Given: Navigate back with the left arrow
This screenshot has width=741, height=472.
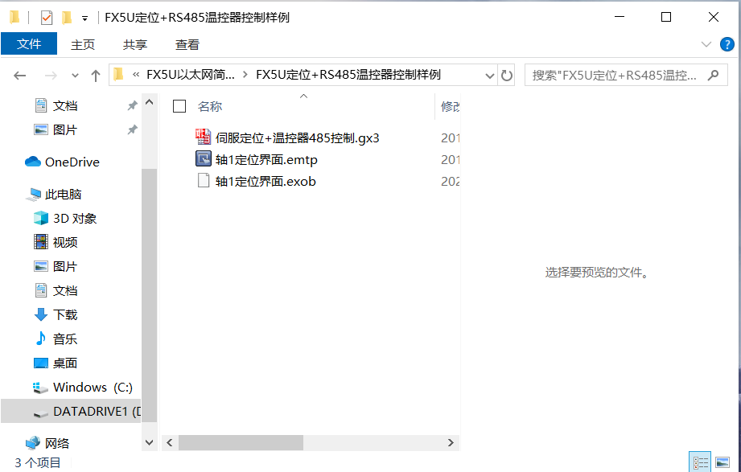Looking at the screenshot, I should [x=20, y=75].
